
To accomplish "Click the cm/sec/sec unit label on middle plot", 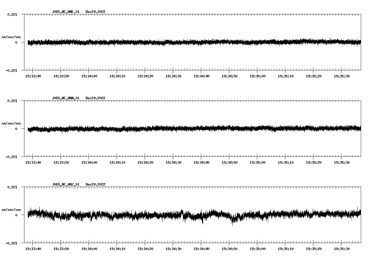I will tap(12, 123).
